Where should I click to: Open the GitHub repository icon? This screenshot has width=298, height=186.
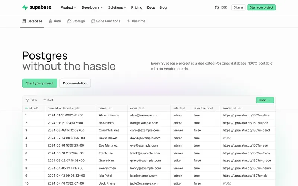[x=217, y=7]
